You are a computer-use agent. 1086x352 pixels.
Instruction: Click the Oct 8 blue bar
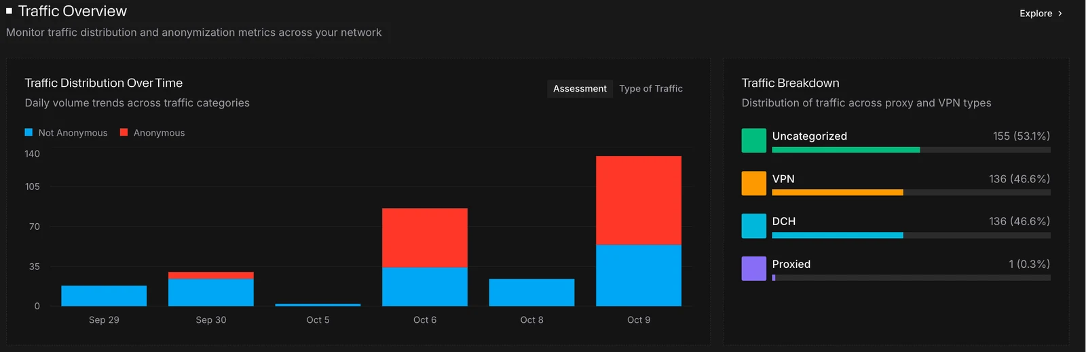531,292
